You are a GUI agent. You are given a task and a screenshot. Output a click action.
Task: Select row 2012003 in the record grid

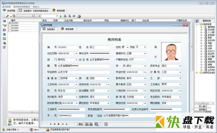[x=23, y=28]
